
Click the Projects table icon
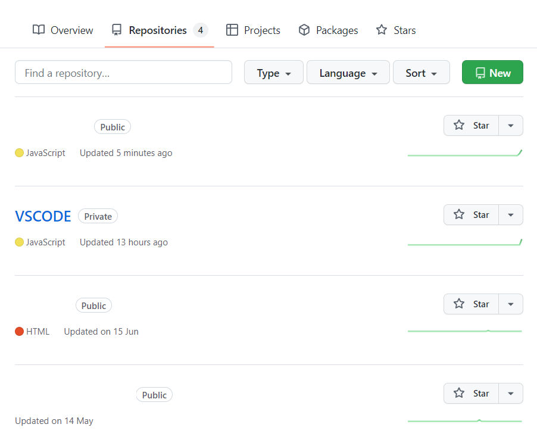coord(232,30)
